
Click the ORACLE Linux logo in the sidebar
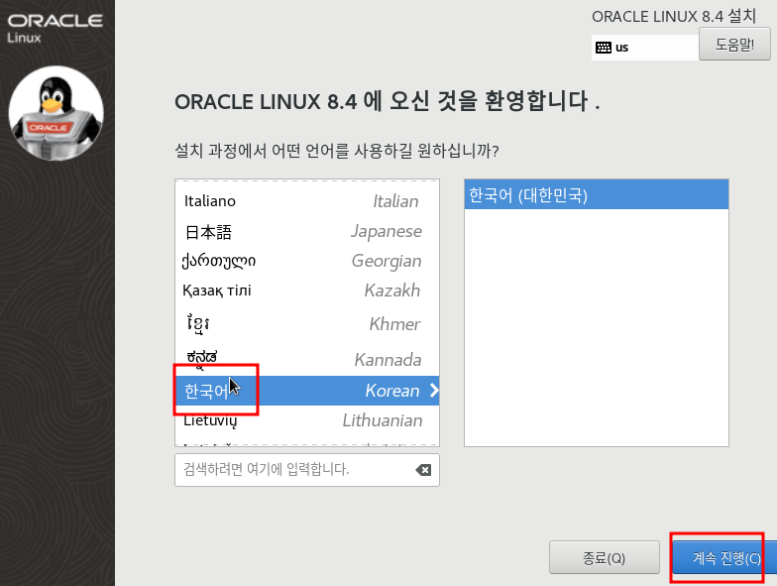click(x=55, y=28)
